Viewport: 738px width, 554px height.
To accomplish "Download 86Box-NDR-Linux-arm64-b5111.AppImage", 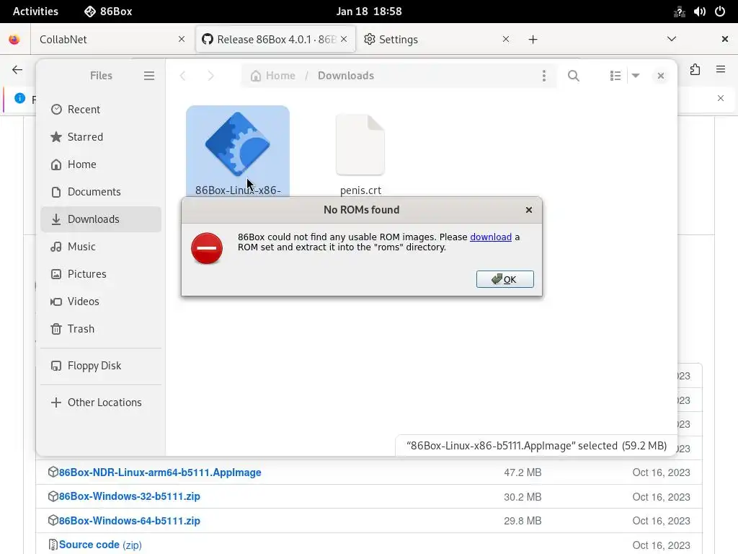I will click(160, 472).
